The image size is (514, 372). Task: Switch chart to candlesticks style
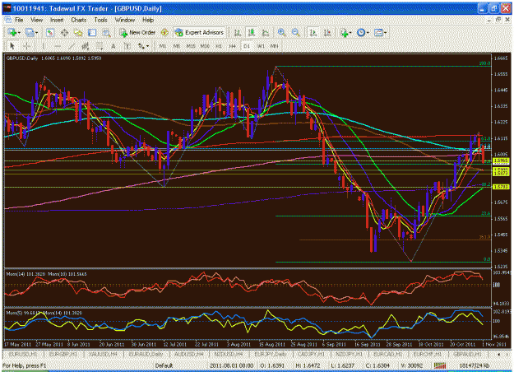tap(251, 32)
